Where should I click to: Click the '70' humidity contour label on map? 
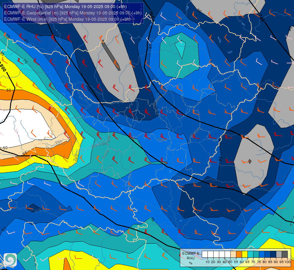[x=25, y=61]
